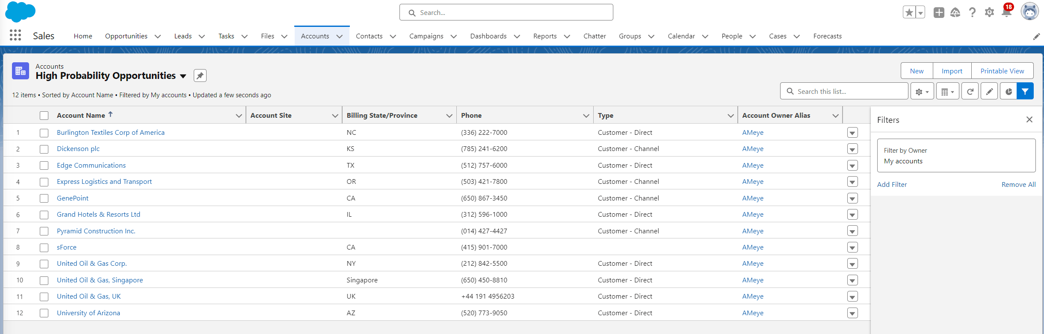Open the Notifications bell icon
The width and height of the screenshot is (1044, 334).
pos(1006,12)
